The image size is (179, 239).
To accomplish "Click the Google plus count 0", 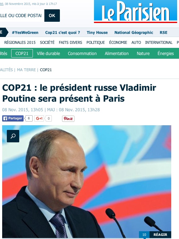I will 49,118.
